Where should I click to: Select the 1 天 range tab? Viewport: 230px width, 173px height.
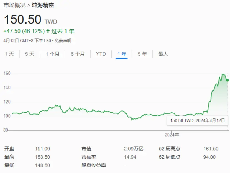(x=9, y=54)
